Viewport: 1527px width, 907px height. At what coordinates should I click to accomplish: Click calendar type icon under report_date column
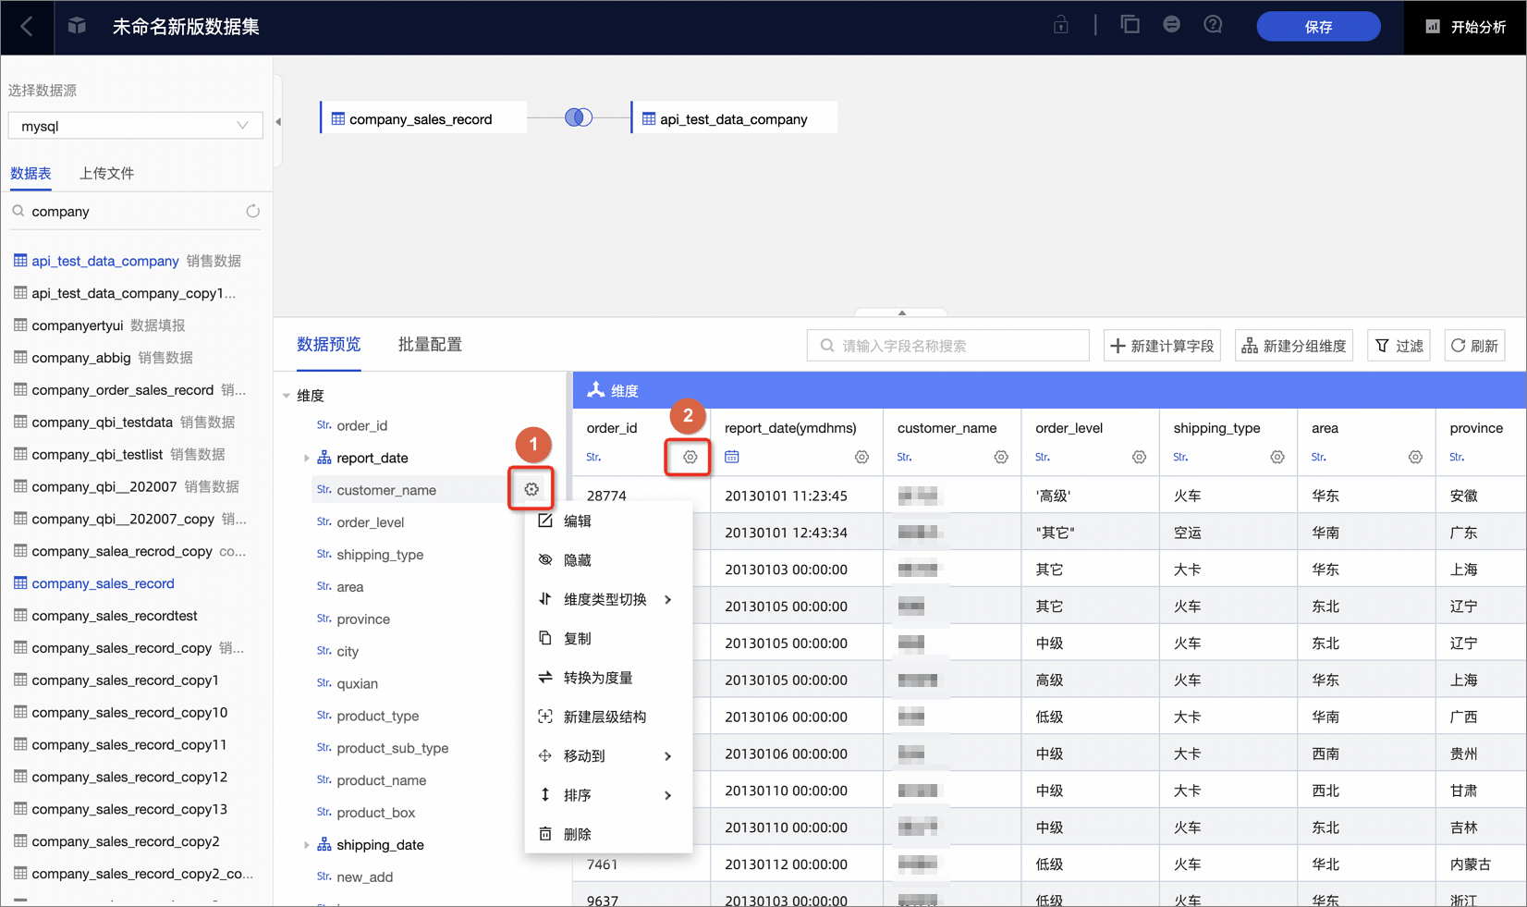coord(732,457)
